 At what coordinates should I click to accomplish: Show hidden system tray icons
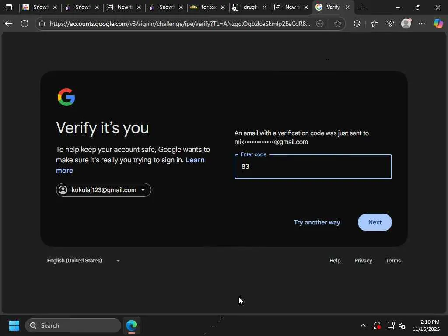click(363, 325)
